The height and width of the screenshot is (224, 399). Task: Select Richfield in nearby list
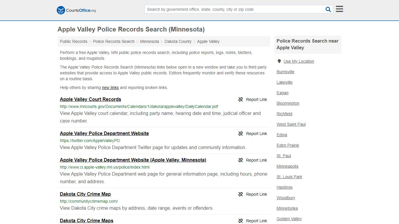pyautogui.click(x=284, y=114)
